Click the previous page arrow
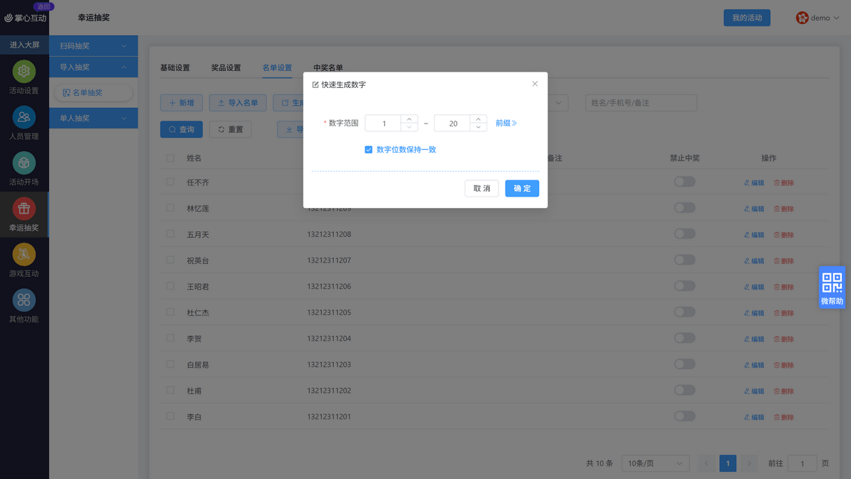851x479 pixels. tap(706, 463)
